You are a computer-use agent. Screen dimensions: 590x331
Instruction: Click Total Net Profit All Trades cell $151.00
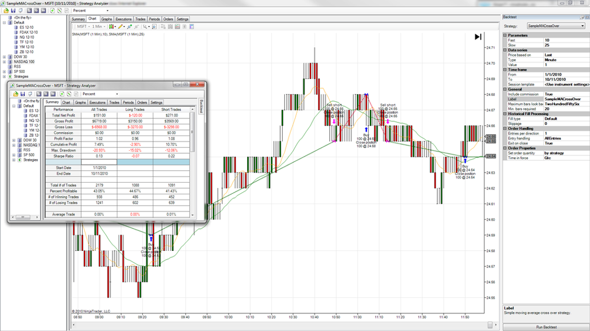coord(99,115)
